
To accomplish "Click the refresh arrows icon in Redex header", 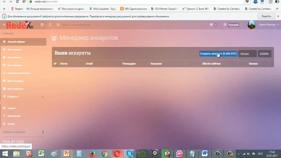I will pos(50,25).
